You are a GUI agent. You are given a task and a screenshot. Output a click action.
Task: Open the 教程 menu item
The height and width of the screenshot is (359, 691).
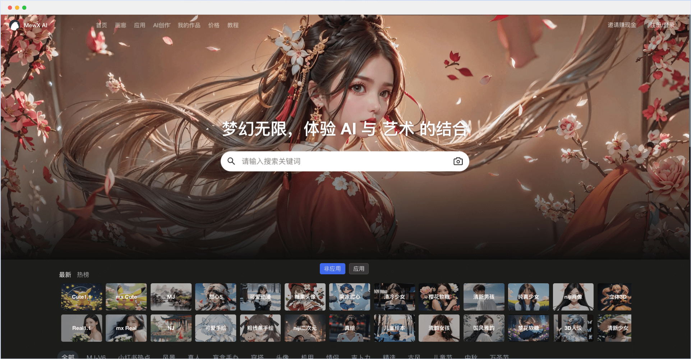click(234, 25)
